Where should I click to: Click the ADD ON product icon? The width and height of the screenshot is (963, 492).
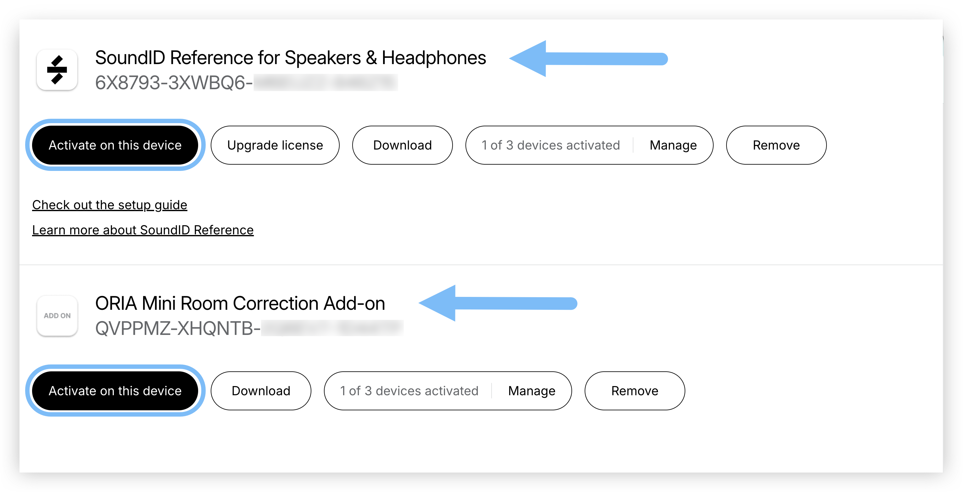(57, 316)
